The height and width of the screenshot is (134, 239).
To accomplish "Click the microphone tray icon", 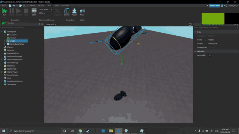I will (199, 131).
